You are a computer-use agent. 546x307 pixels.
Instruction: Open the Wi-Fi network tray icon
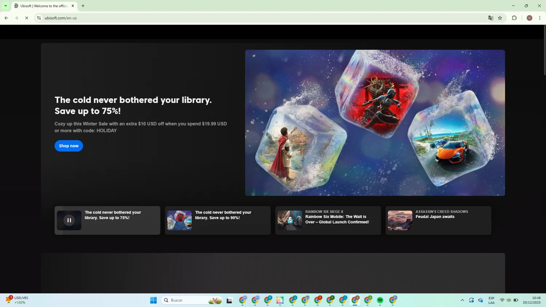(502, 300)
